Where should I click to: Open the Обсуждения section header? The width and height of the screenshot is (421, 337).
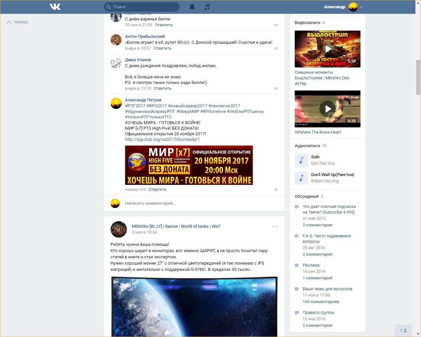[307, 196]
